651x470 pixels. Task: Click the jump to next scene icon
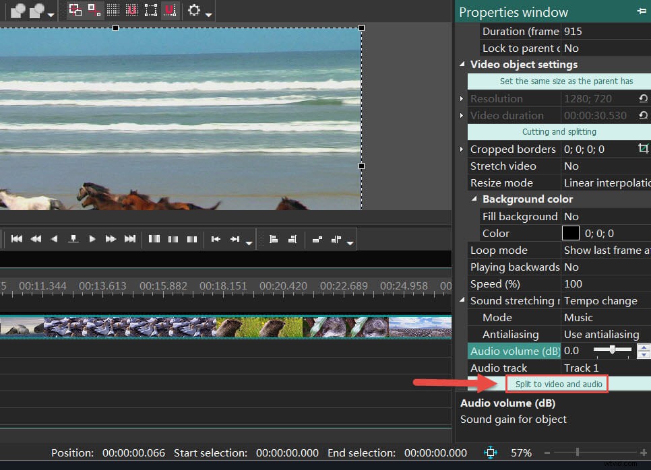click(x=235, y=239)
